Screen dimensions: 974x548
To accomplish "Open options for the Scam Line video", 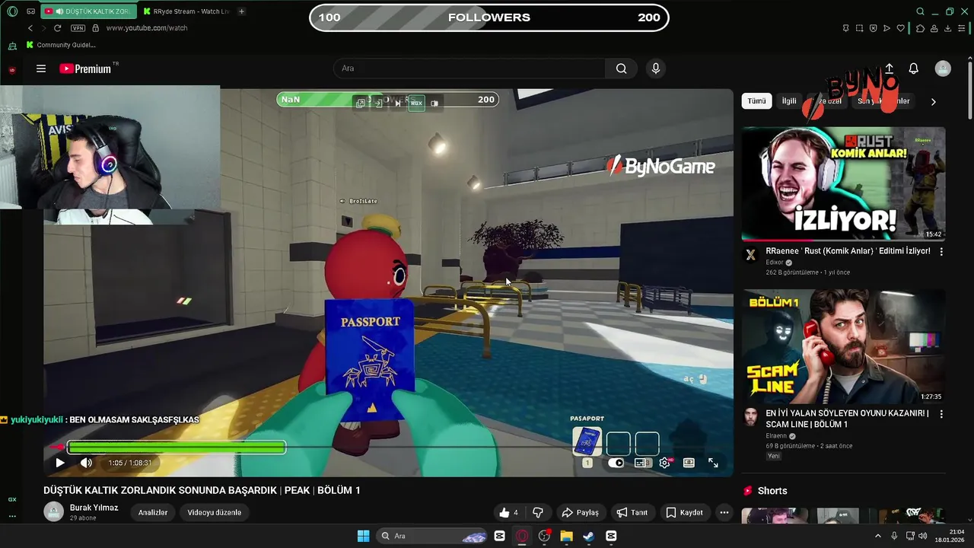I will pos(941,414).
